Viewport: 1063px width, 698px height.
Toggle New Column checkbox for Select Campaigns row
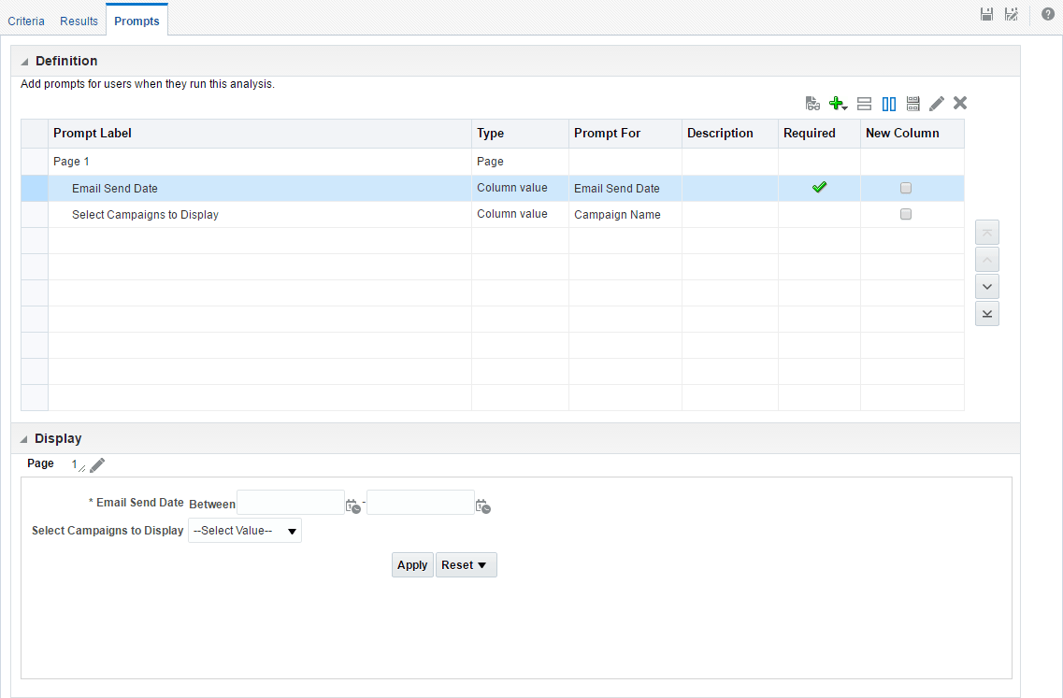pos(906,214)
